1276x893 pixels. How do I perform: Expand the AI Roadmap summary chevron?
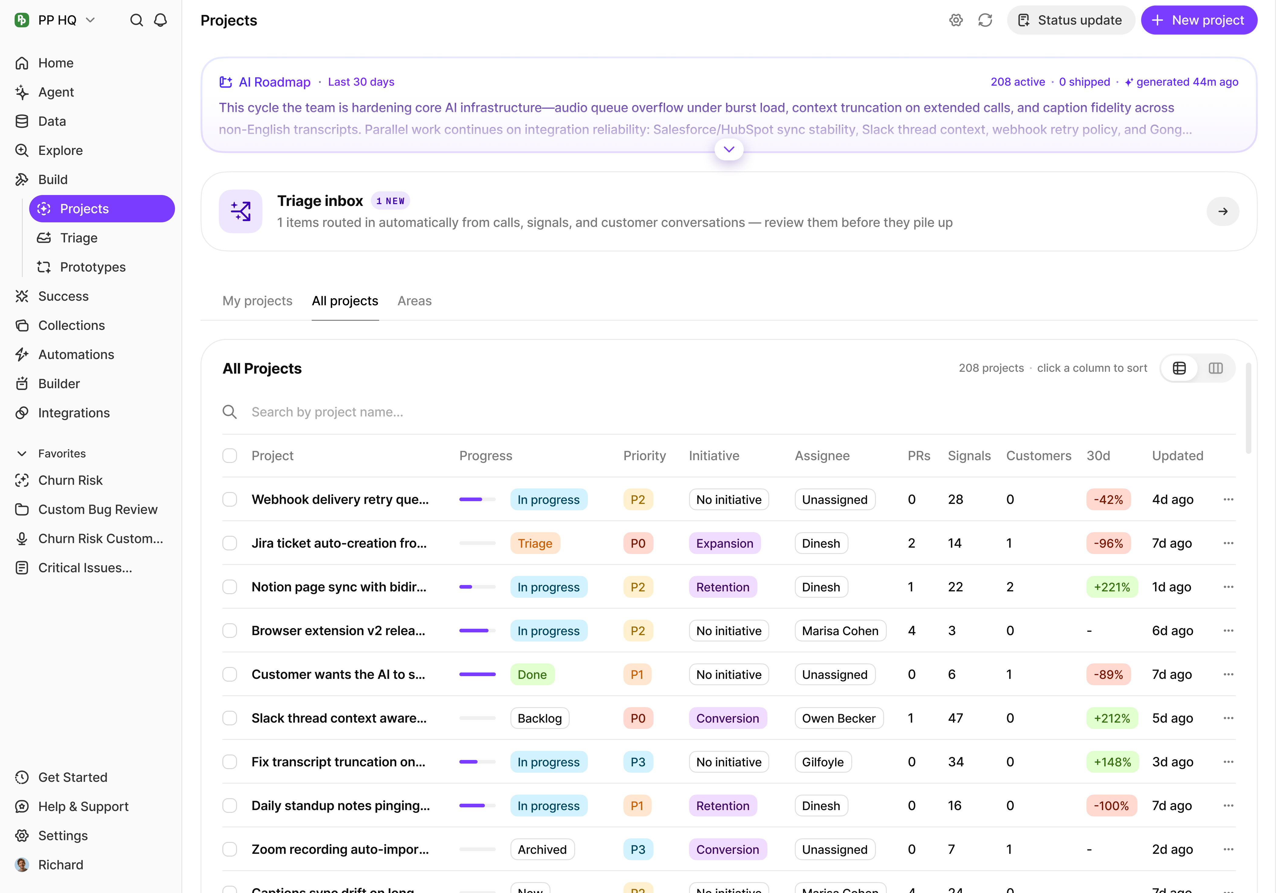(x=729, y=149)
